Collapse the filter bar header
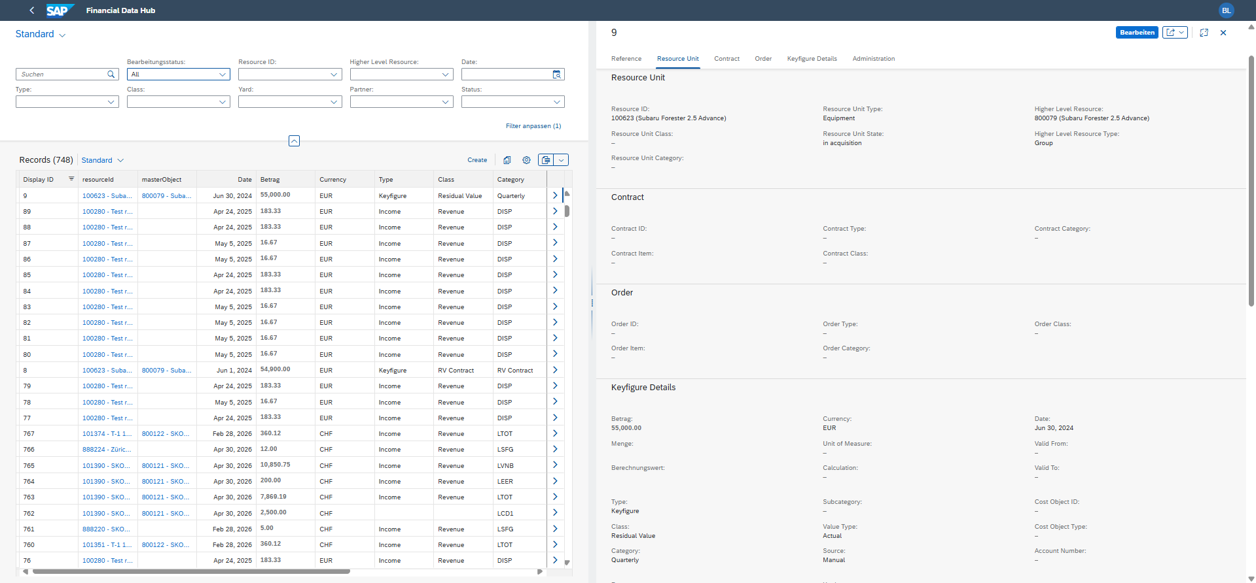 [295, 141]
